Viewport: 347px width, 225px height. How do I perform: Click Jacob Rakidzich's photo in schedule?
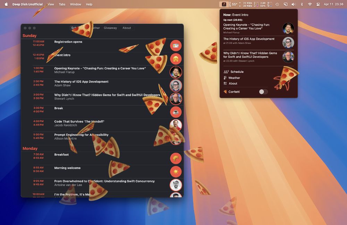[176, 125]
